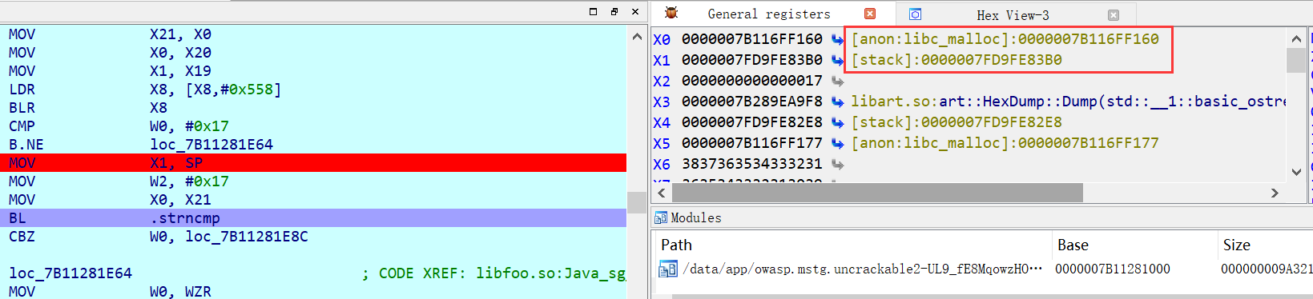
Task: Select the X4 register name
Action: pyautogui.click(x=662, y=122)
